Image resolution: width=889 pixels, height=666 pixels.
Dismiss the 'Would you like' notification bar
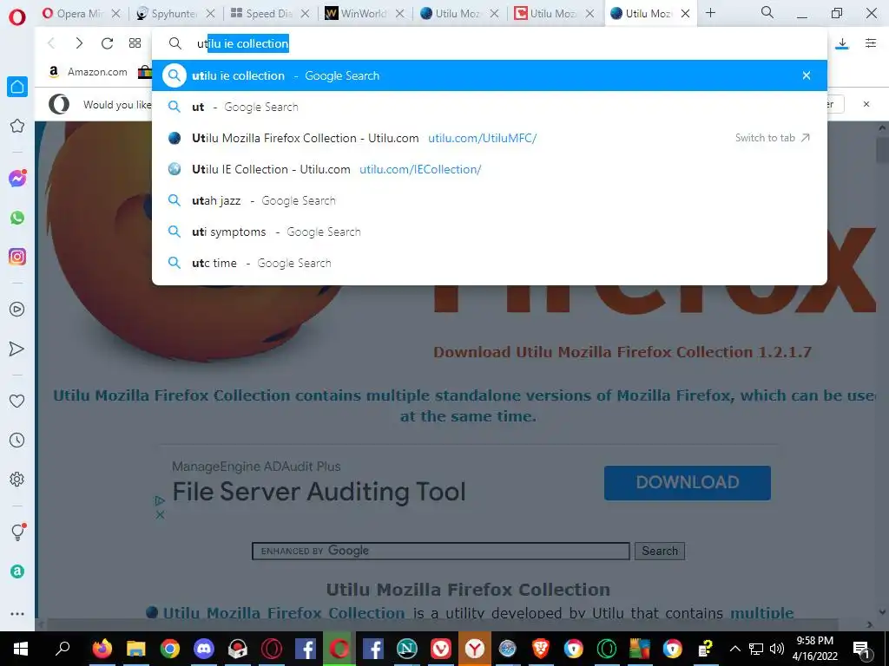(x=866, y=104)
